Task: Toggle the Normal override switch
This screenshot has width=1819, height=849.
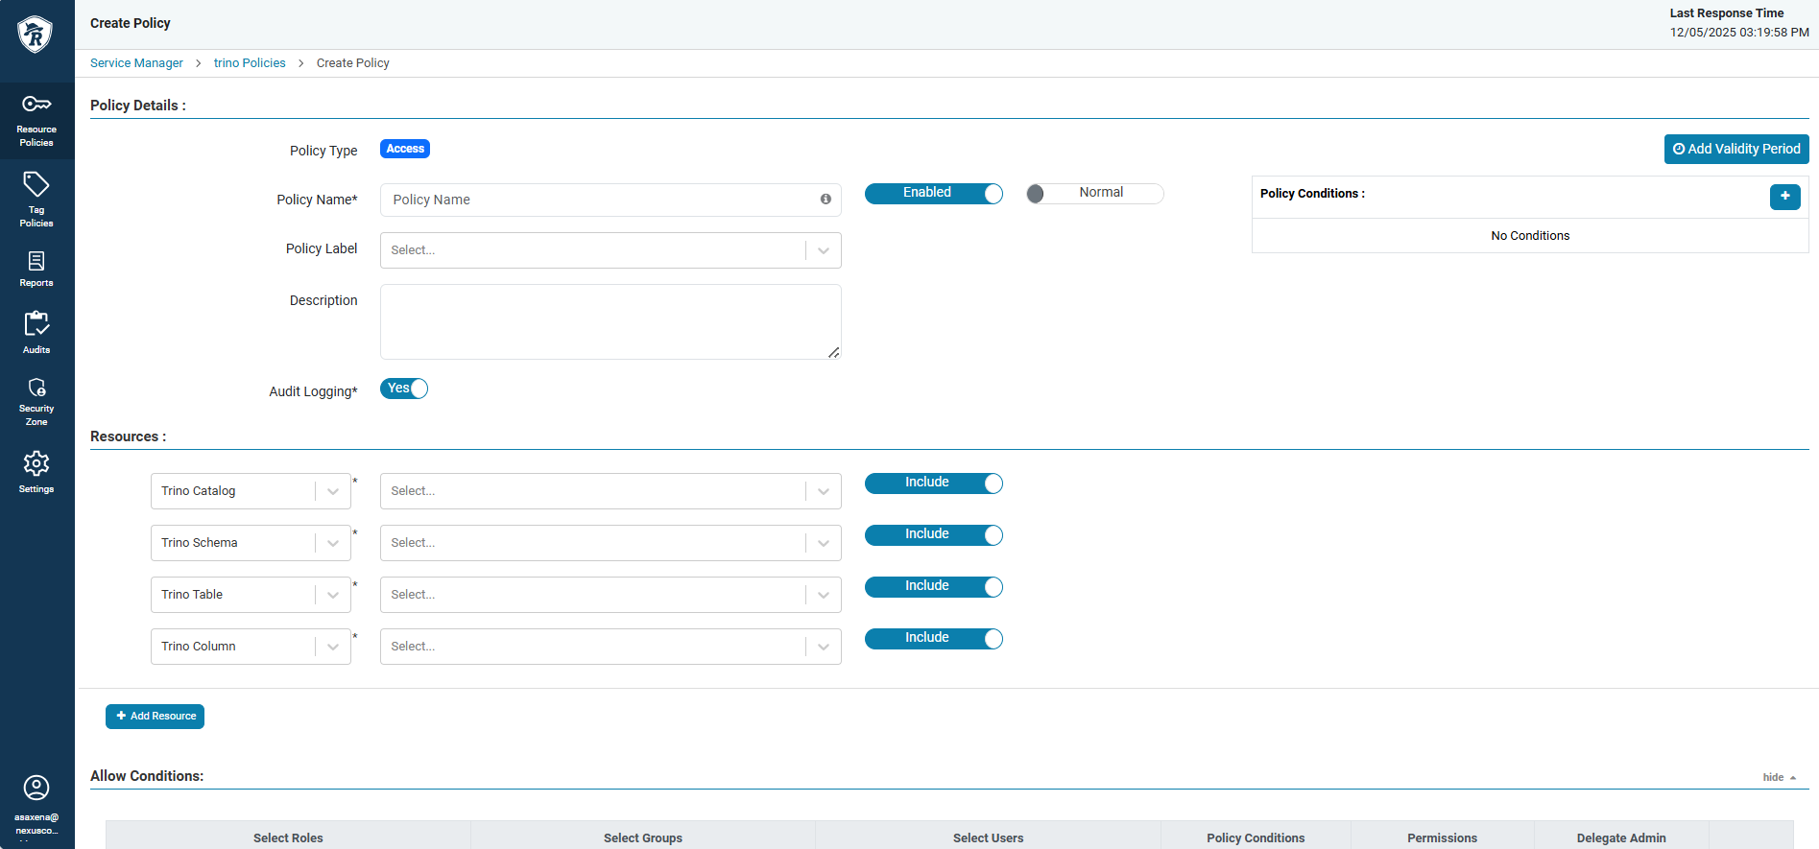Action: pos(1095,193)
